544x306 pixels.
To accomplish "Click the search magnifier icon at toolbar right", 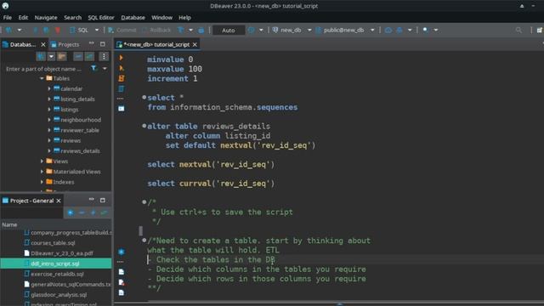I will 518,31.
